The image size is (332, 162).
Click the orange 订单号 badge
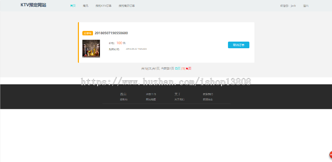coord(88,34)
